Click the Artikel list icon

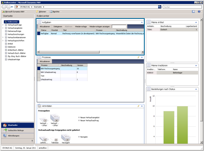[6, 44]
